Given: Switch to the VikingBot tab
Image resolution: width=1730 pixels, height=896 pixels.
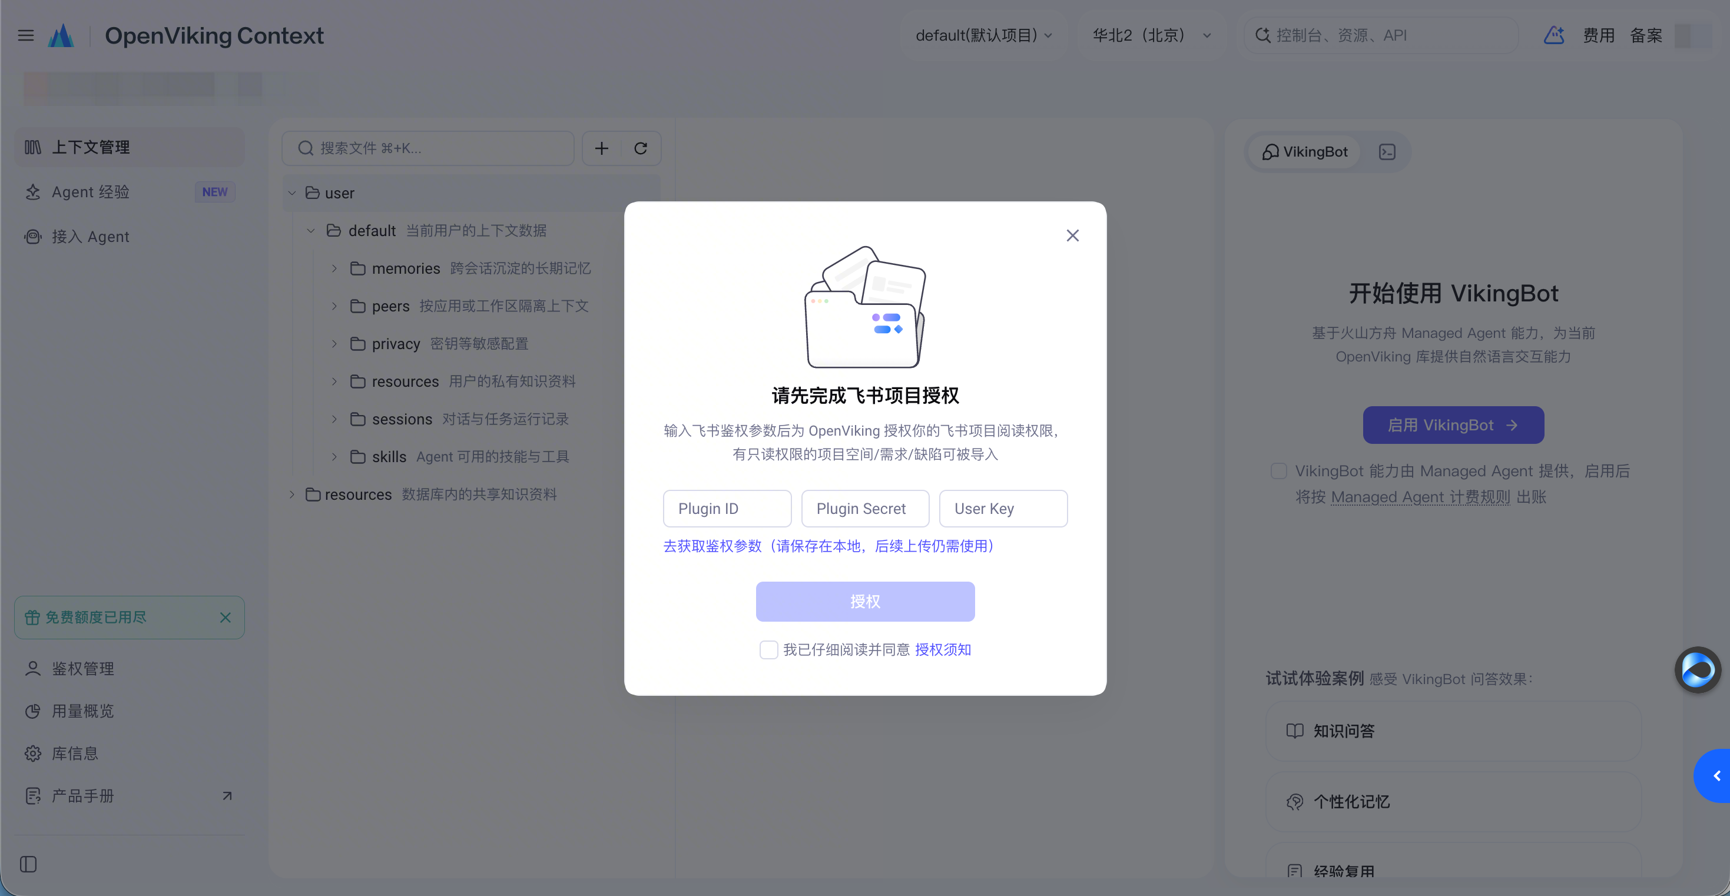Looking at the screenshot, I should click(1304, 152).
